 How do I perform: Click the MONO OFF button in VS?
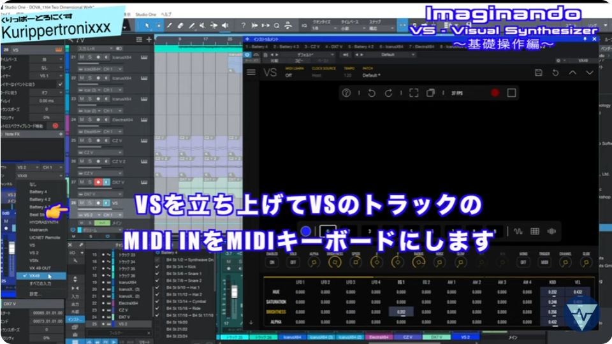click(523, 262)
